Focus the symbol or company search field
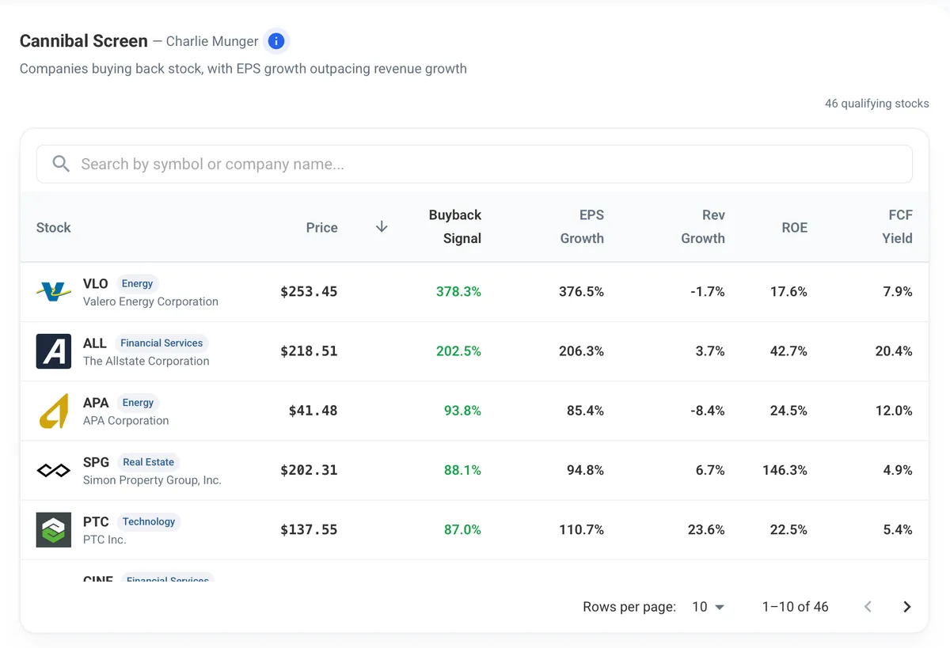The height and width of the screenshot is (648, 950). (474, 164)
